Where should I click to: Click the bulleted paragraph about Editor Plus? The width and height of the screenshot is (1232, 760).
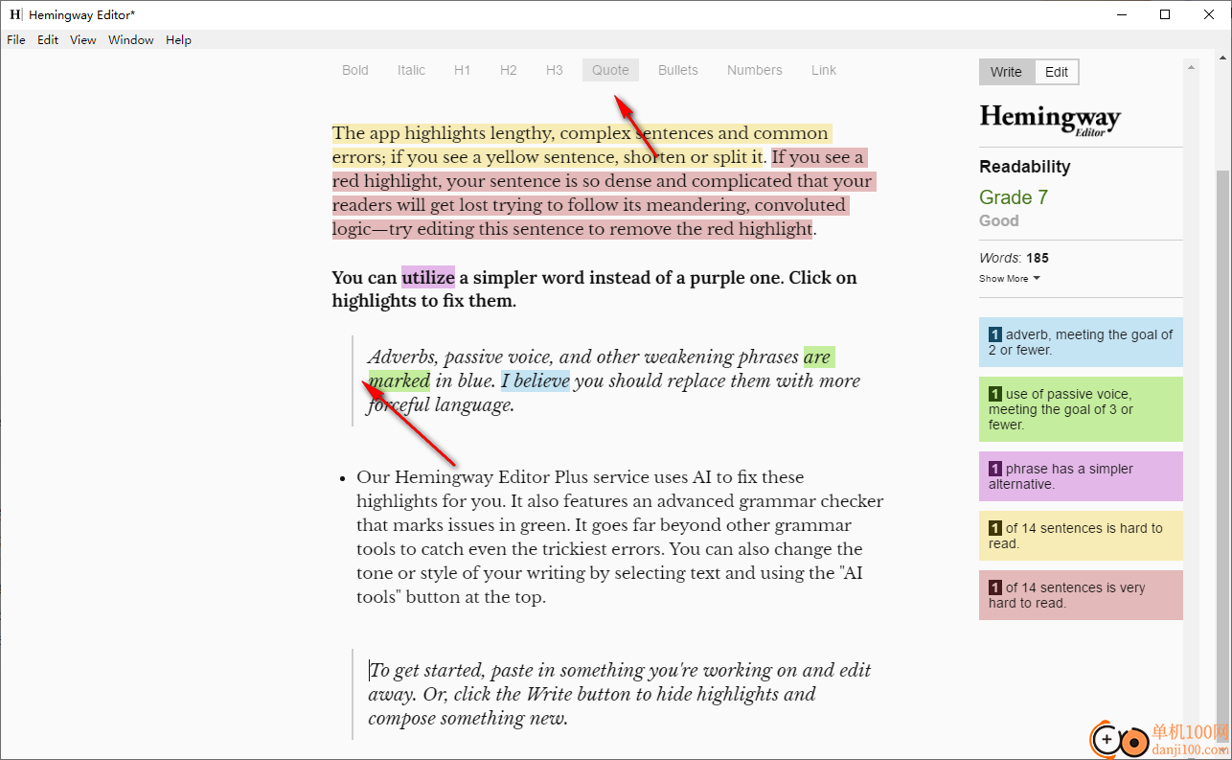[620, 537]
